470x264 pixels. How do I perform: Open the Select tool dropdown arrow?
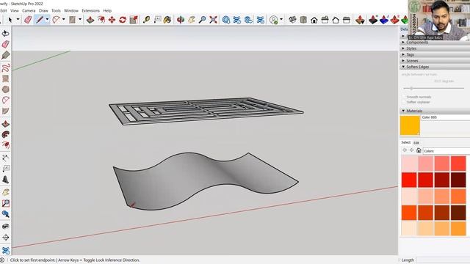[x=18, y=20]
